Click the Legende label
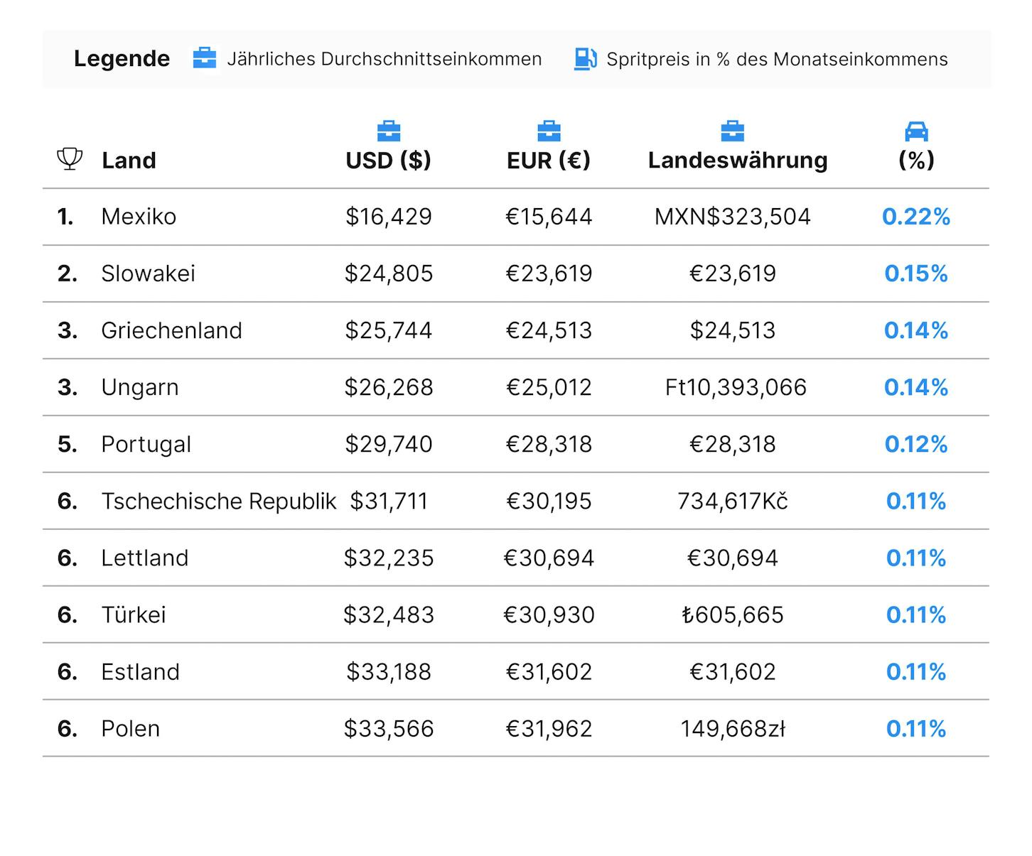The image size is (1032, 856). coord(122,59)
